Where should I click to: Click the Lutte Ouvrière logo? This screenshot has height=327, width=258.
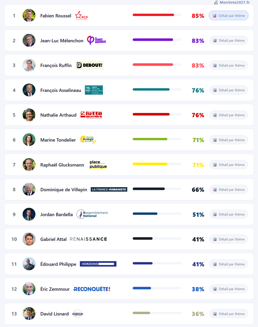click(x=91, y=115)
